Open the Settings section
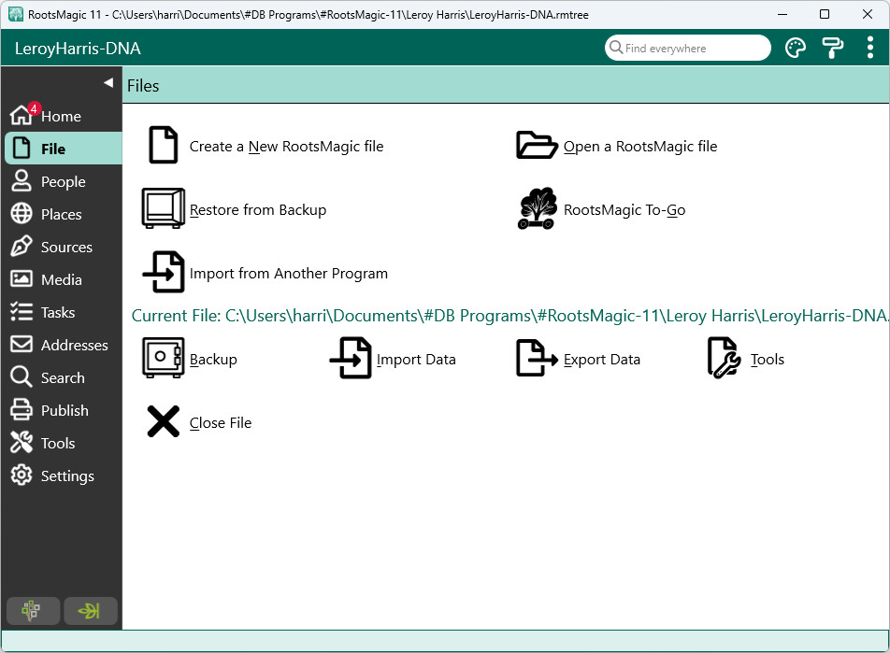This screenshot has height=653, width=890. [62, 476]
